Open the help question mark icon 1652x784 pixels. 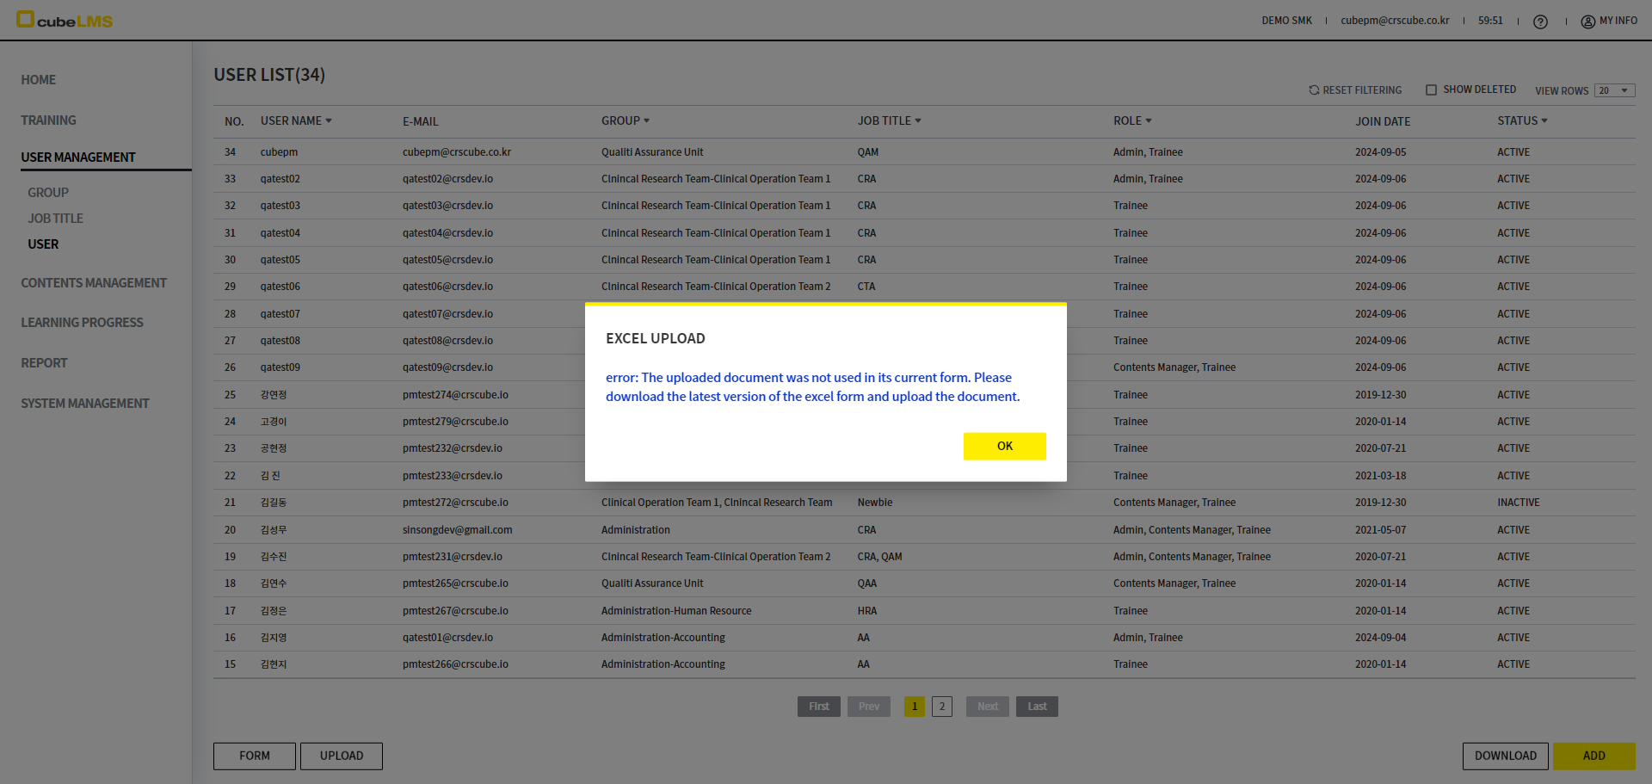1540,22
